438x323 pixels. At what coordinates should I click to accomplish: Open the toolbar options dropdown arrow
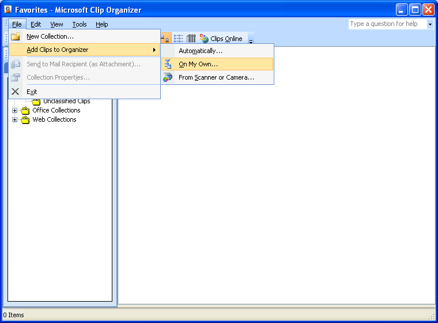(x=251, y=39)
